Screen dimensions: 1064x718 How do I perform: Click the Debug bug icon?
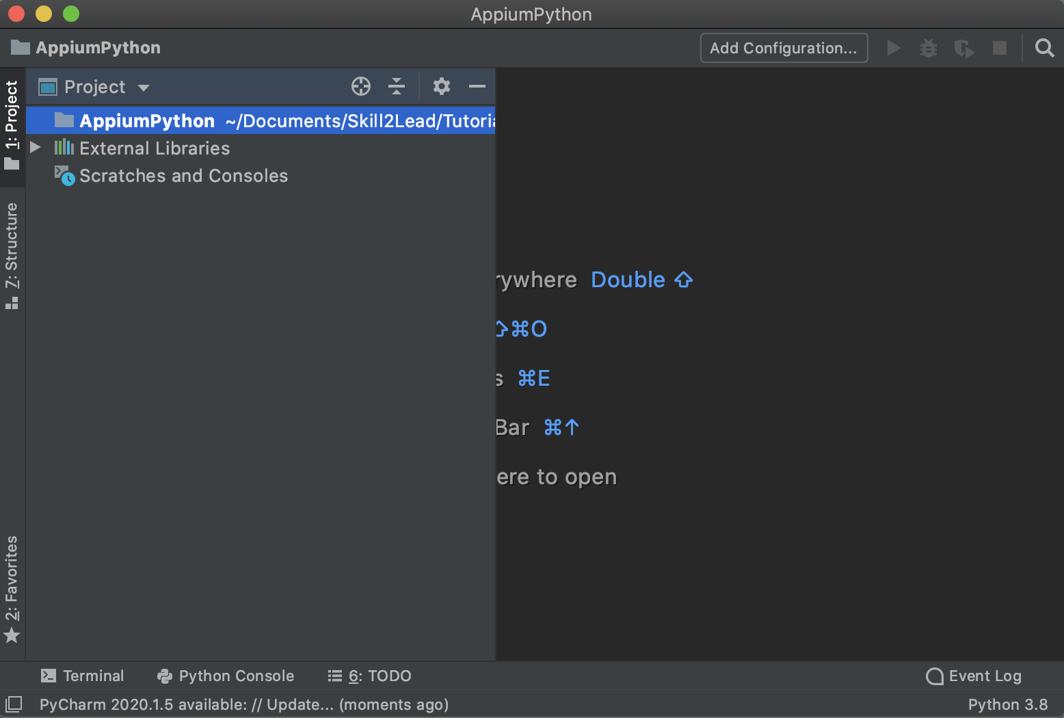928,48
